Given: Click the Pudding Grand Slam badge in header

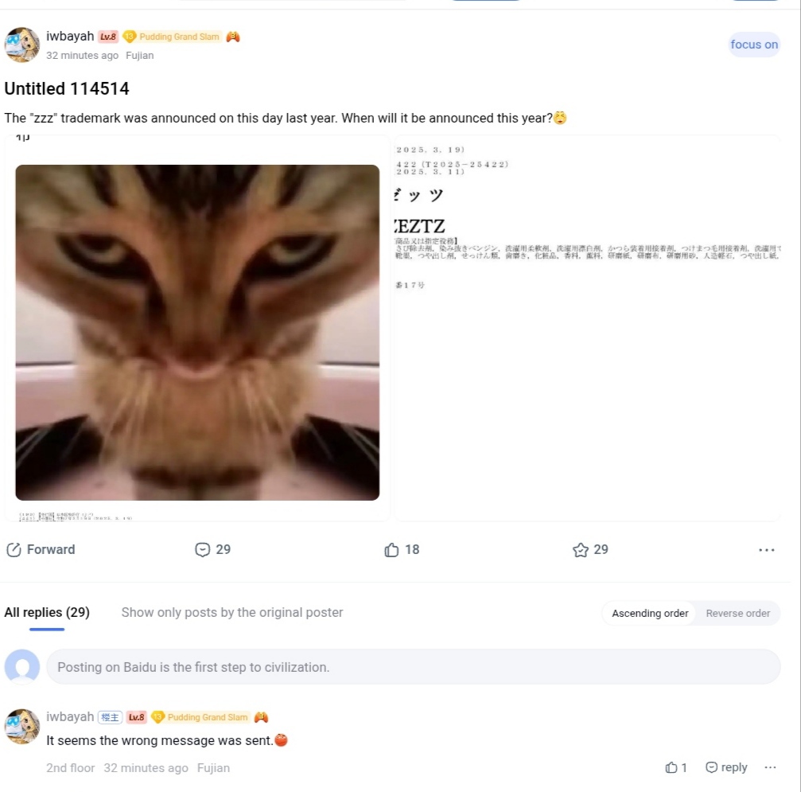Looking at the screenshot, I should (x=173, y=37).
